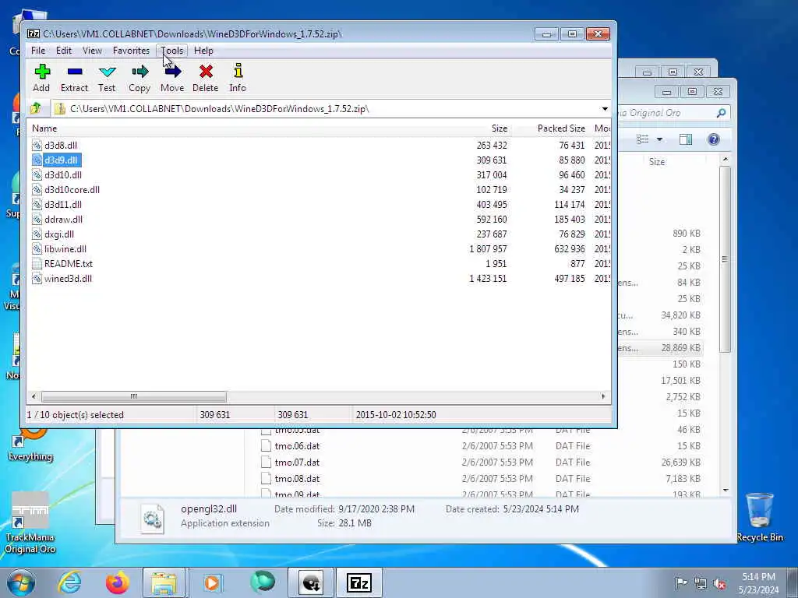Click the Copy toolbar icon

point(139,78)
